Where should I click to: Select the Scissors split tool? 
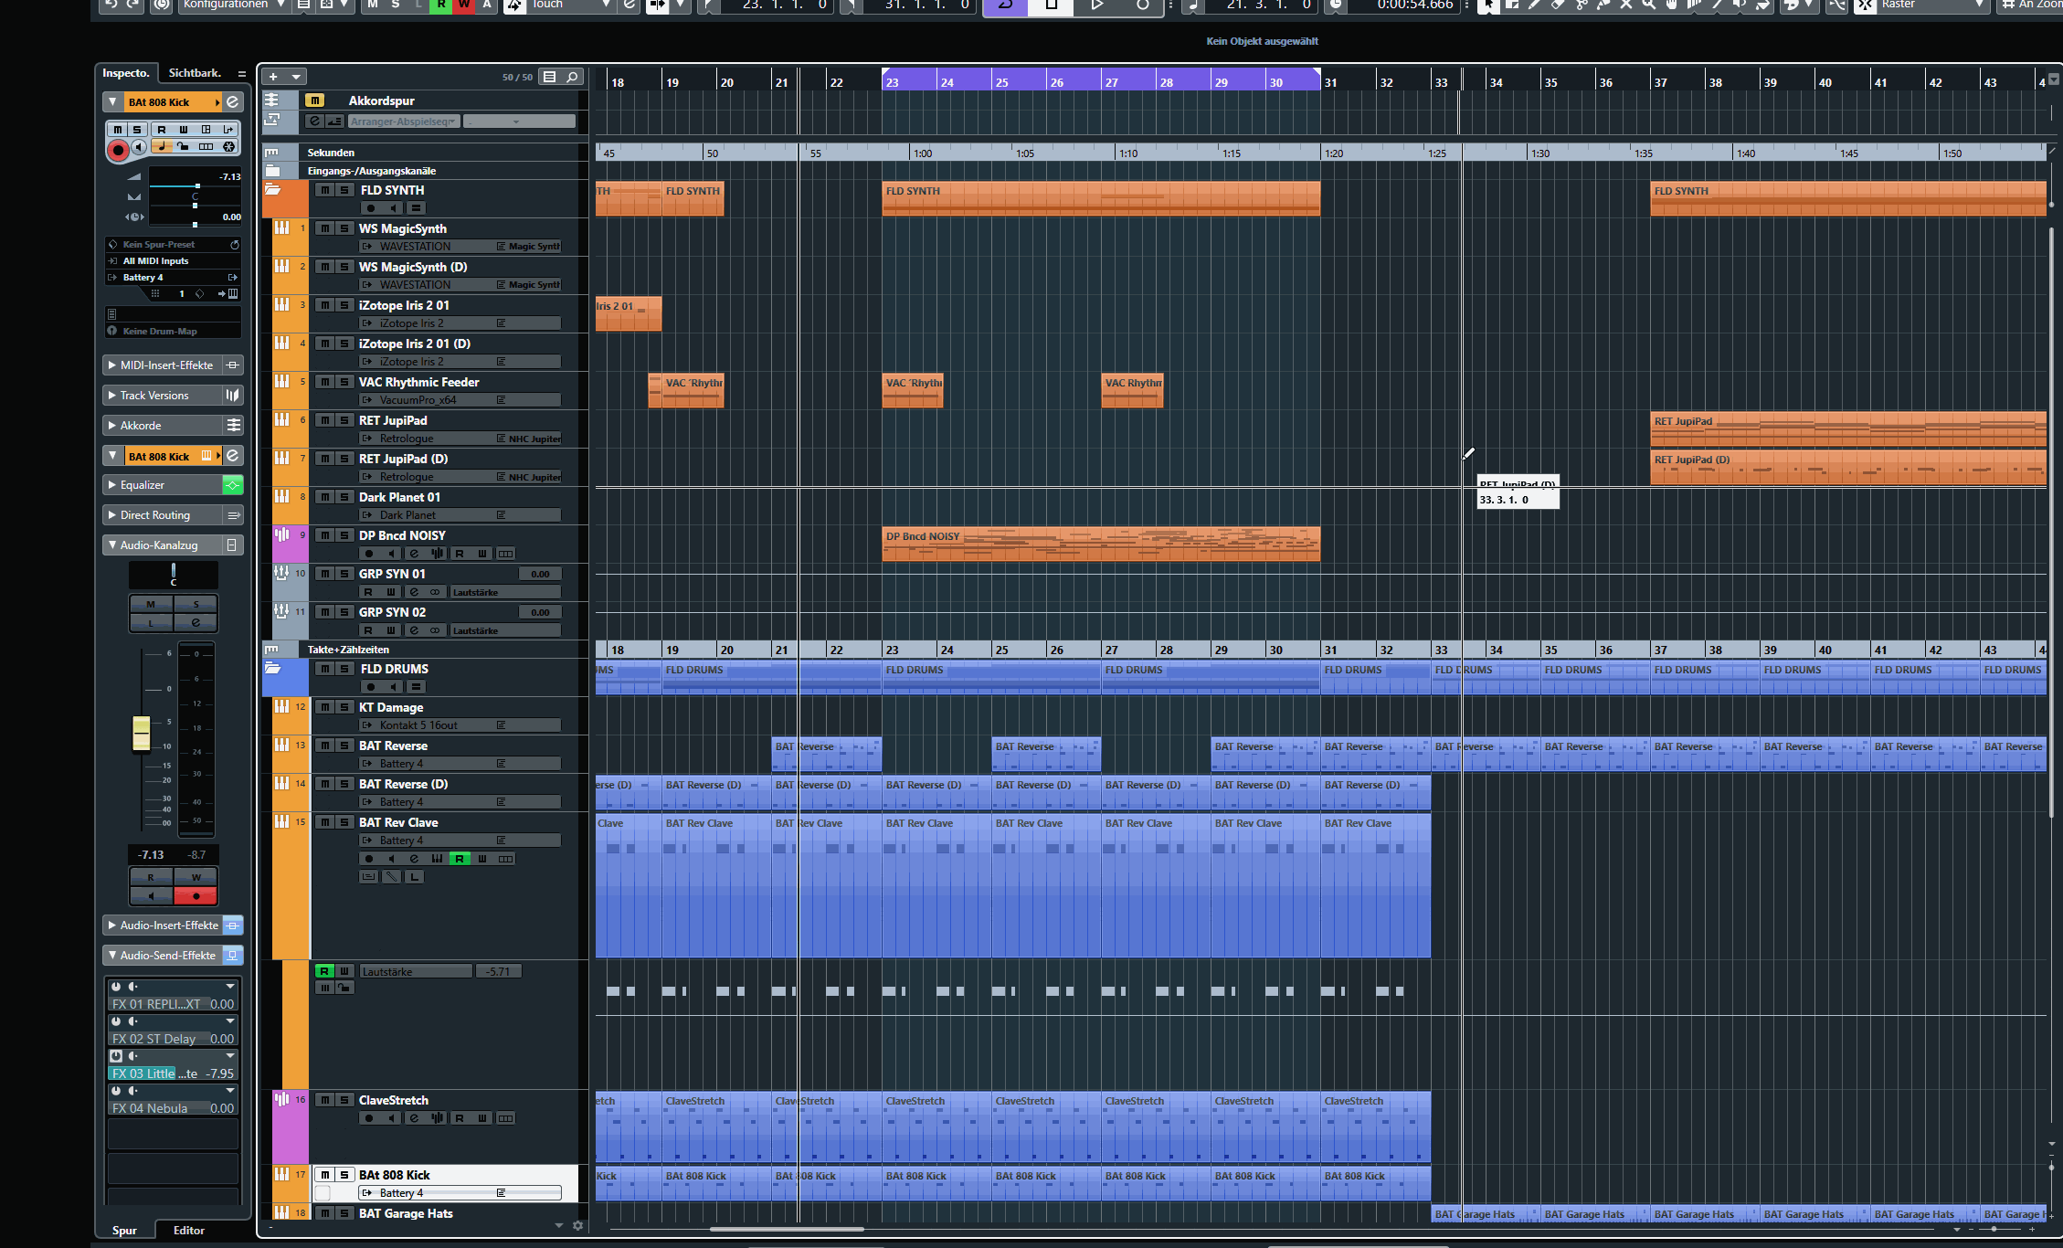coord(1581,5)
